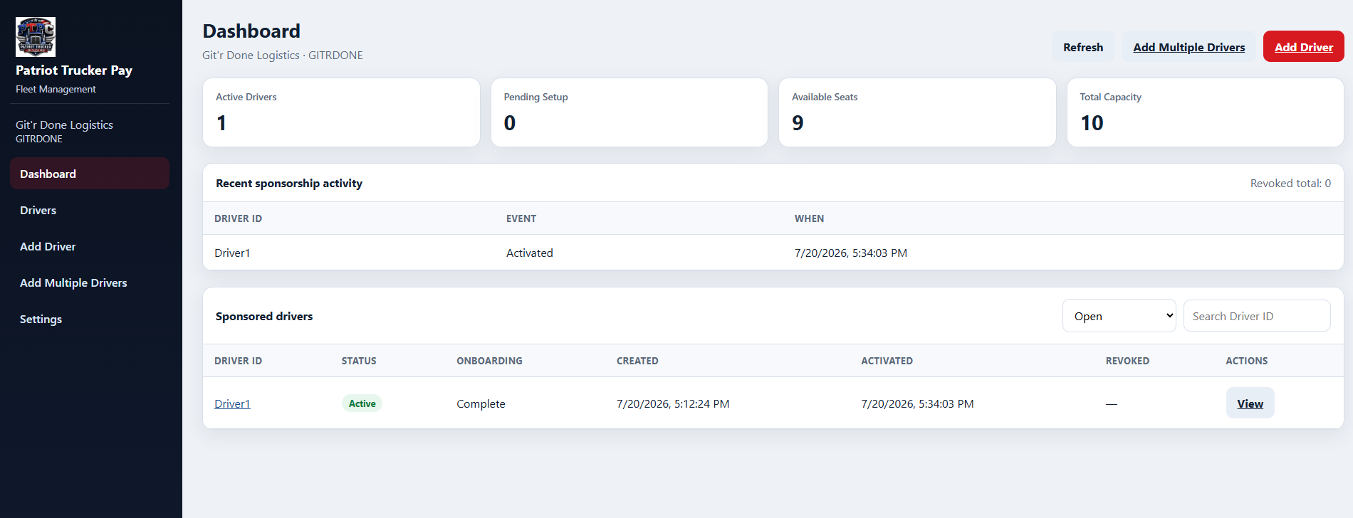
Task: Click the red Add Driver button
Action: click(1304, 47)
